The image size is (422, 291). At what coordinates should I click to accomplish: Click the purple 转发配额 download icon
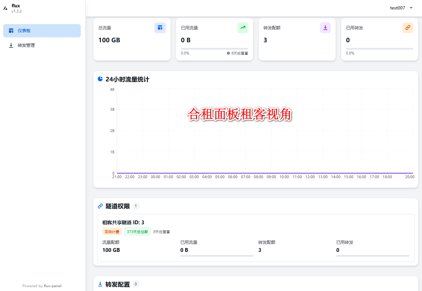tap(325, 28)
